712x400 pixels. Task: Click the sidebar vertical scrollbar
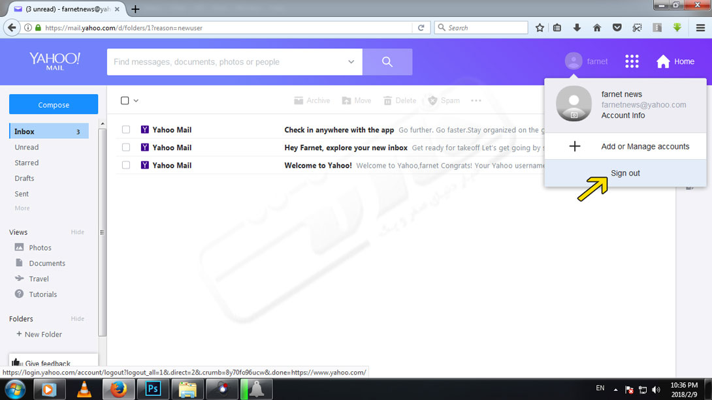[103, 232]
